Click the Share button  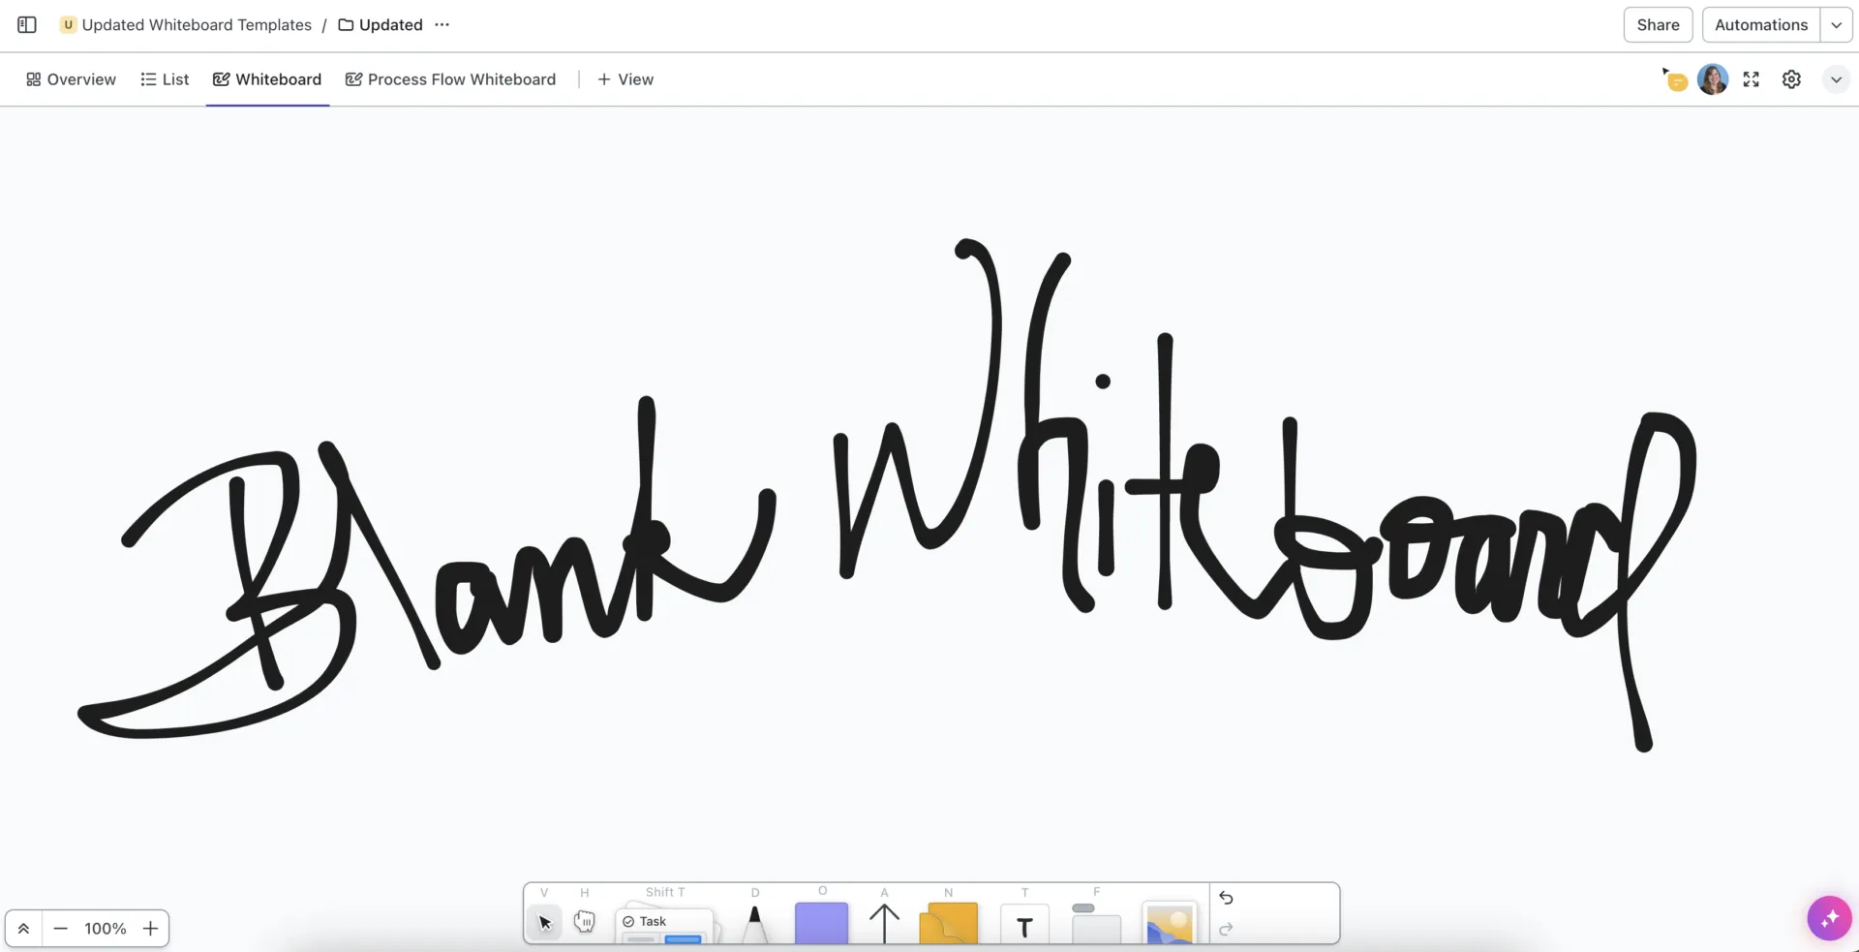click(1658, 25)
